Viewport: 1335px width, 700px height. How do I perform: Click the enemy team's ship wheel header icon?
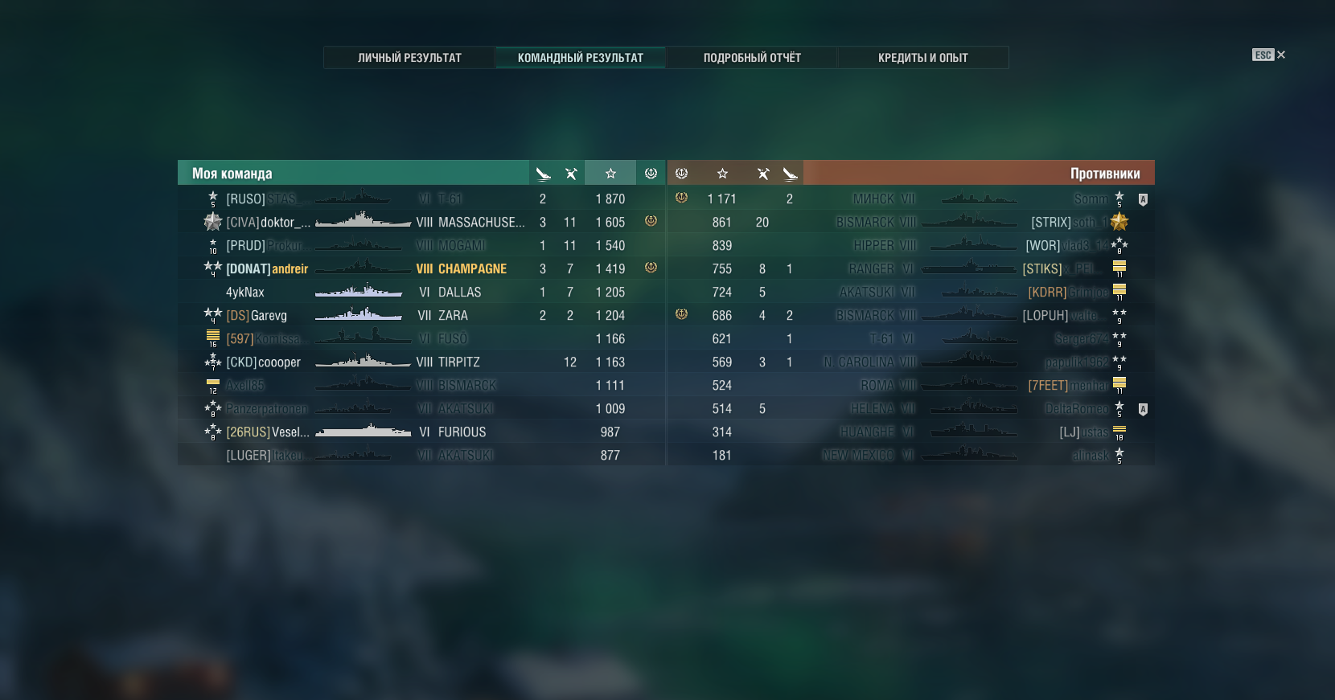tap(681, 174)
